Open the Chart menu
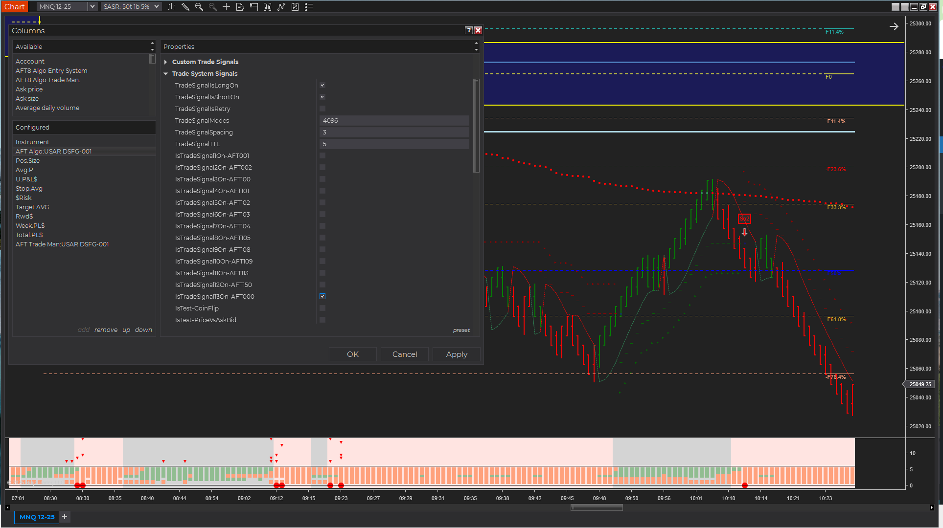943x528 pixels. click(14, 6)
